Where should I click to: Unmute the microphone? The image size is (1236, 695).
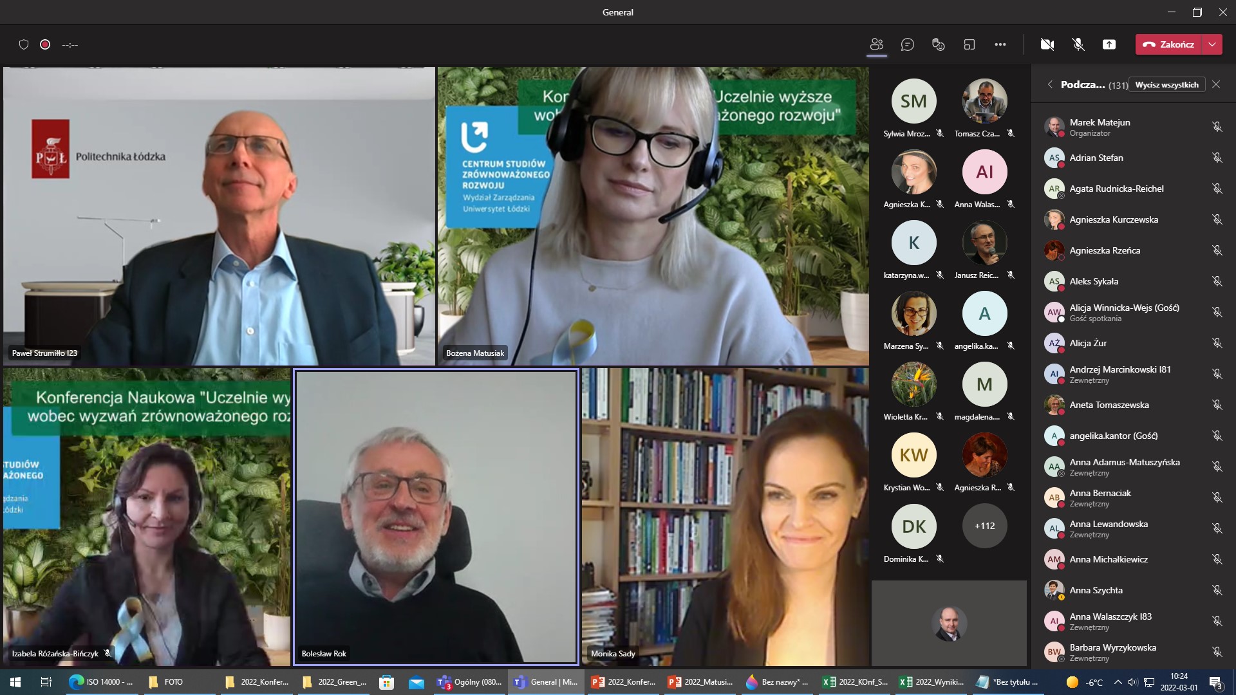point(1078,44)
